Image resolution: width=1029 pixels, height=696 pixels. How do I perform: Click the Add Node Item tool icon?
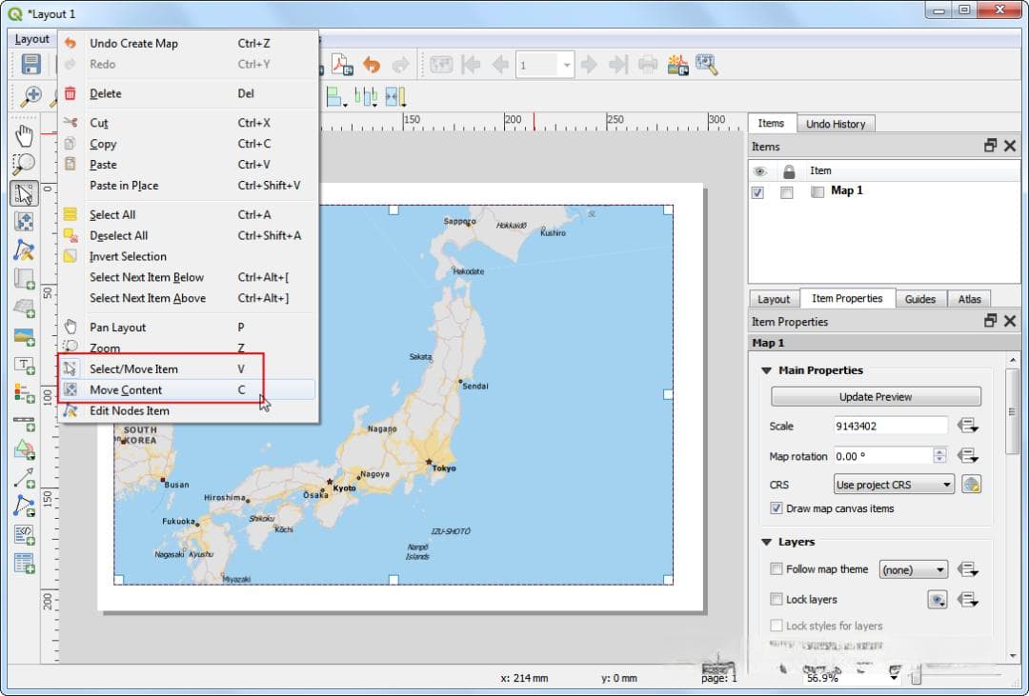click(x=24, y=507)
